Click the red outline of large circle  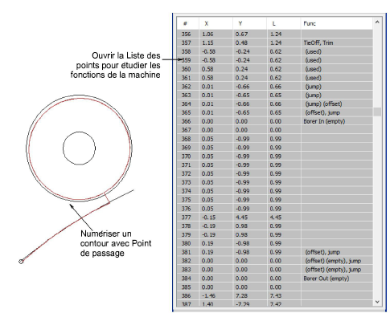(x=29, y=148)
